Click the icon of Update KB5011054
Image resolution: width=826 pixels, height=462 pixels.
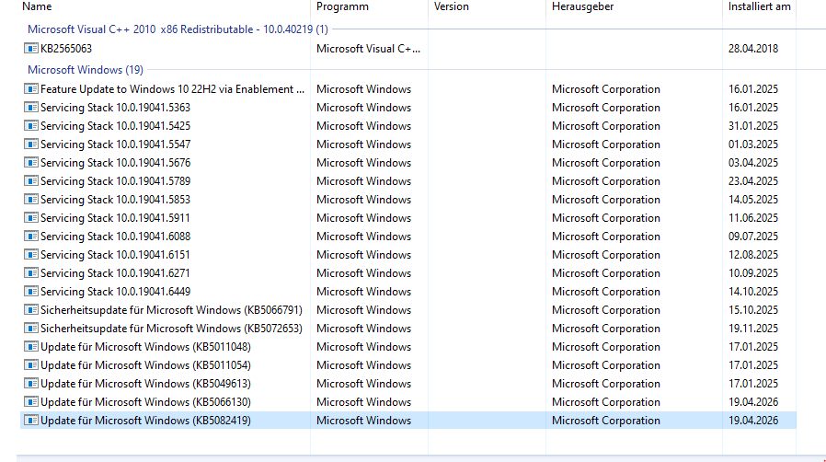click(31, 365)
